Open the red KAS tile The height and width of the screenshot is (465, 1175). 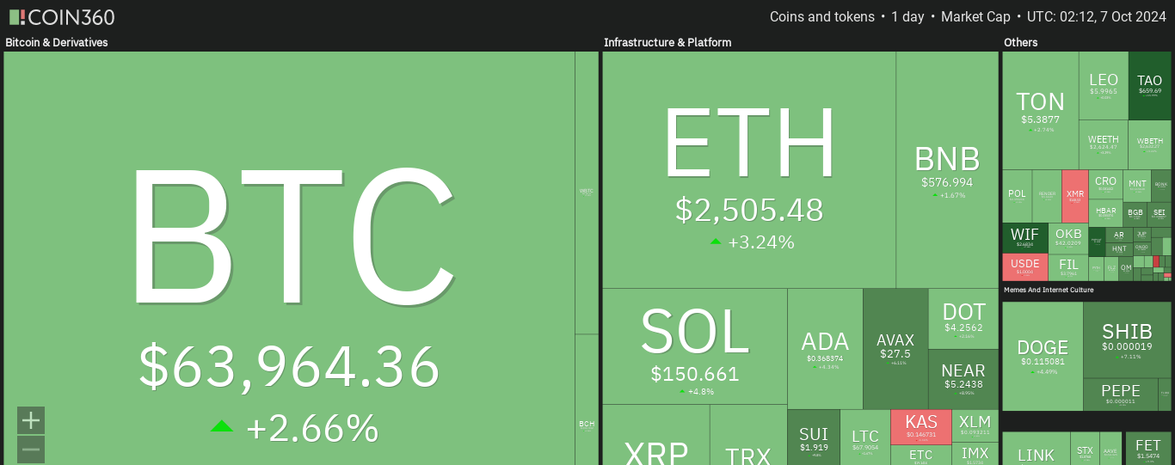[x=921, y=426]
